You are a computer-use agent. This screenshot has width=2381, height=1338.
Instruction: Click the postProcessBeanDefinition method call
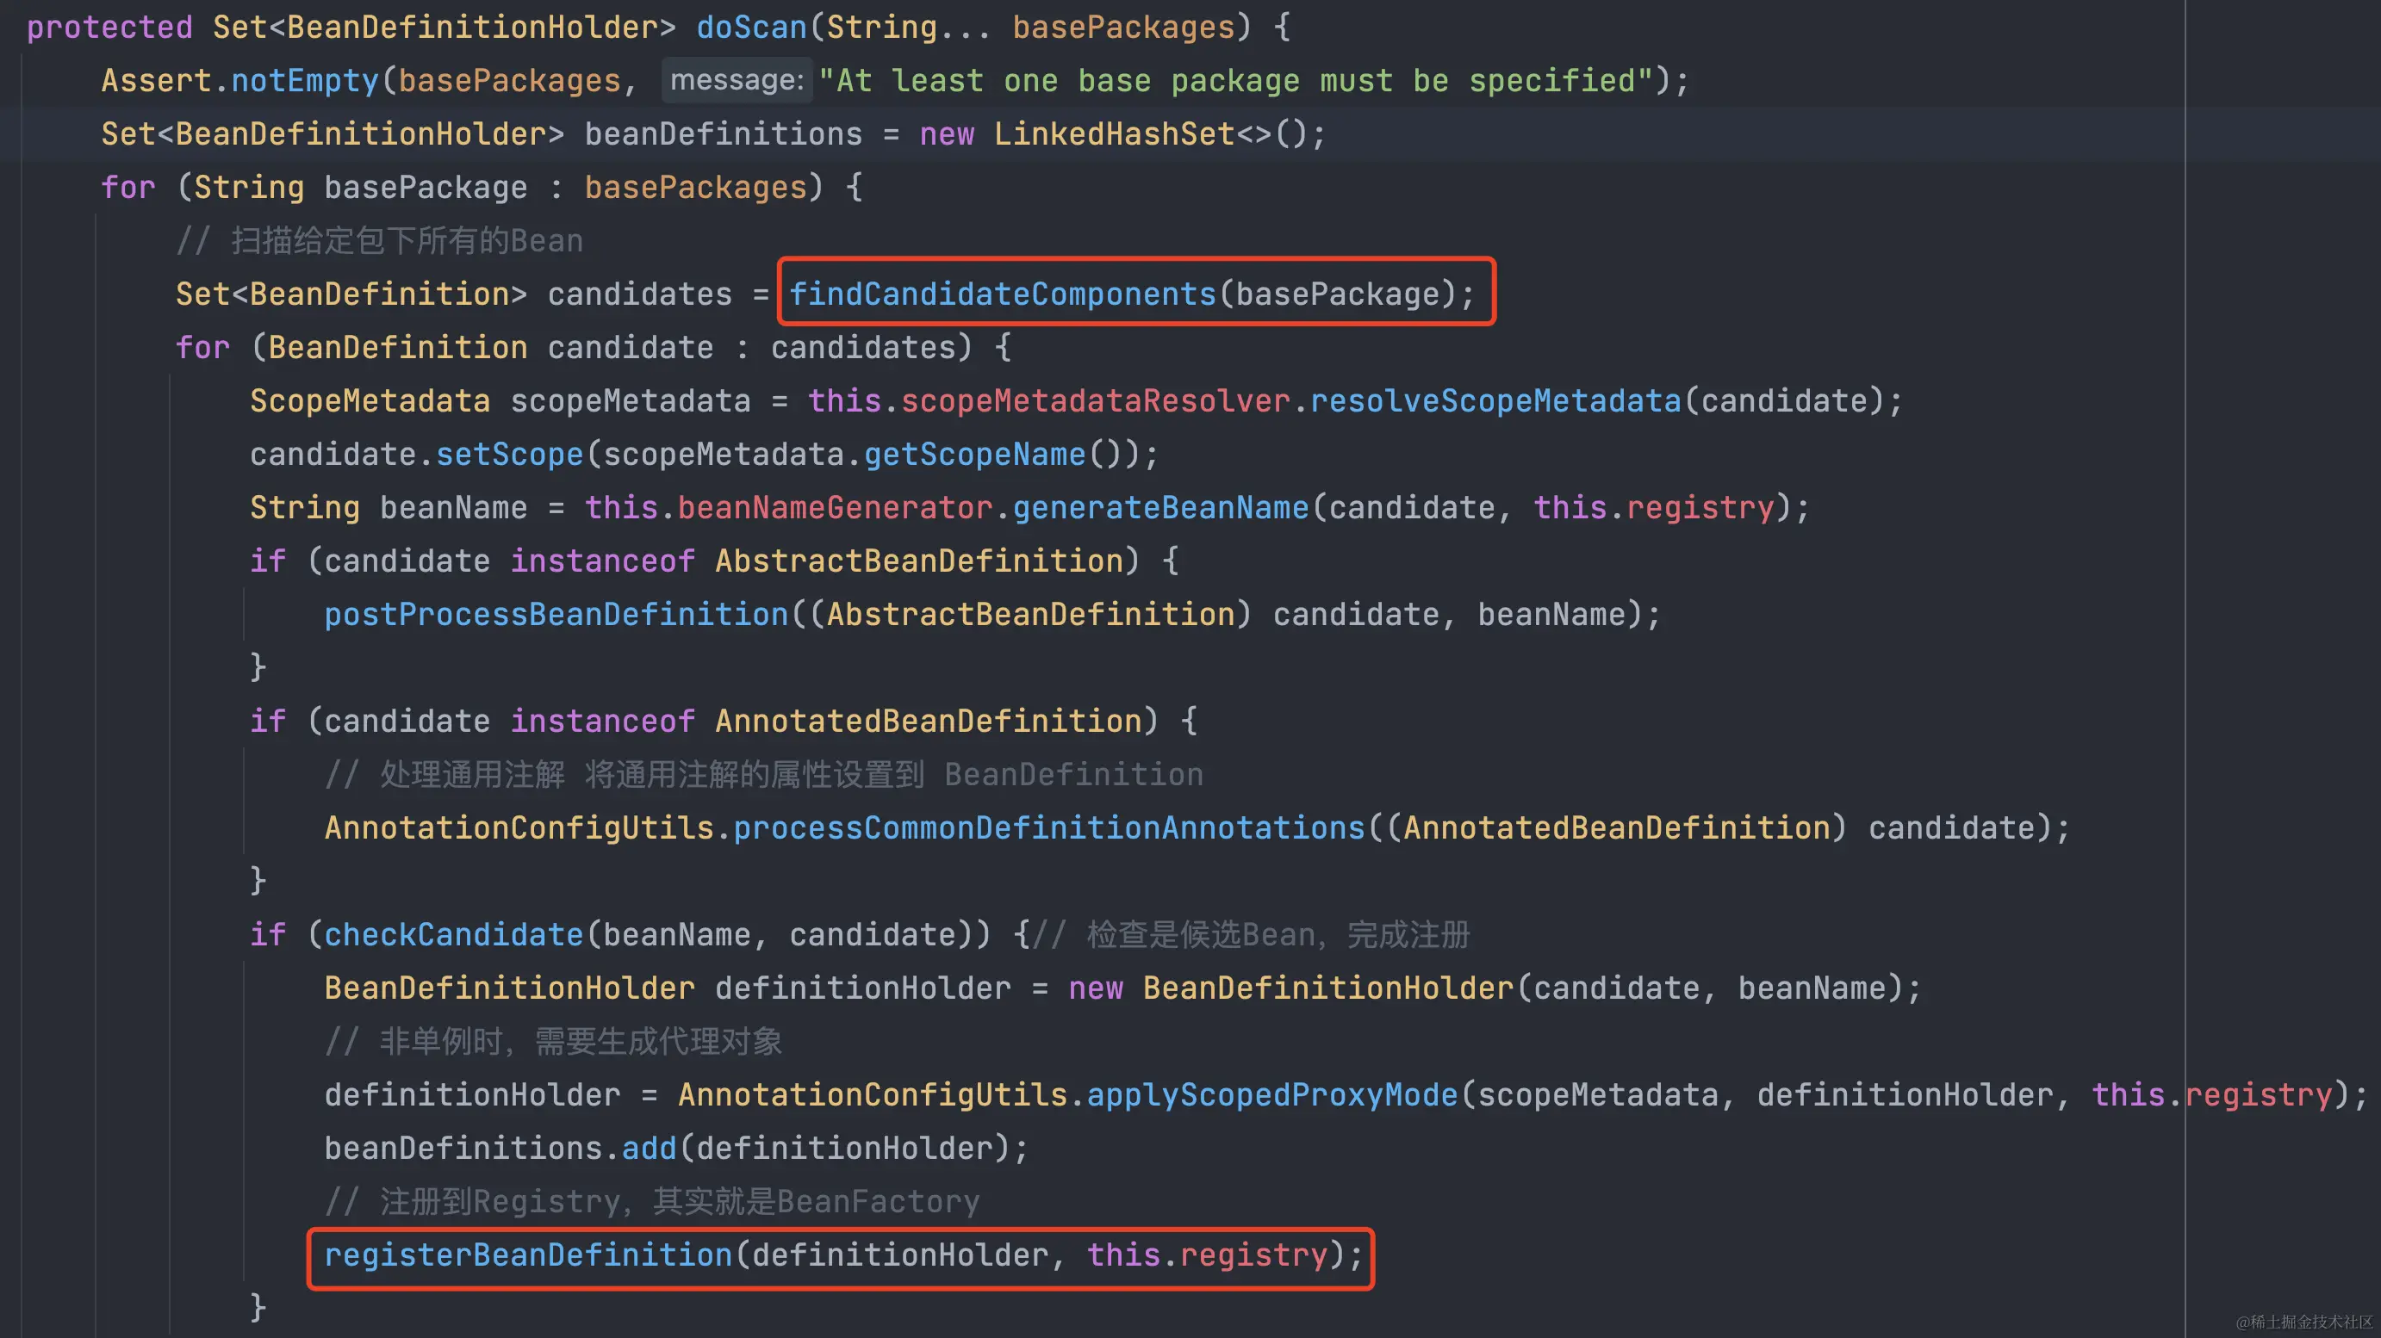(x=556, y=615)
